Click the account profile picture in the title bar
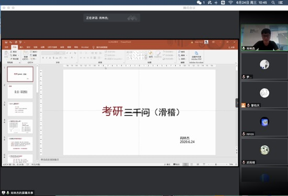This screenshot has width=288, height=196. (206, 42)
